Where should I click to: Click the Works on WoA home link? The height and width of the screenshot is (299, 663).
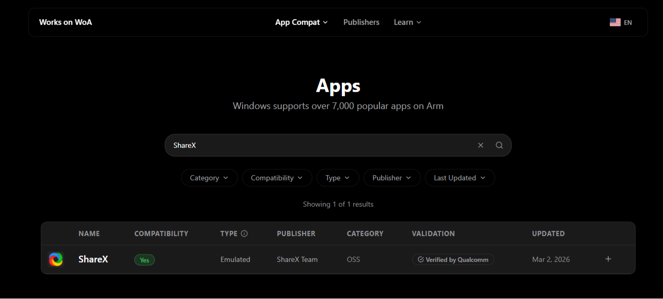pos(66,22)
